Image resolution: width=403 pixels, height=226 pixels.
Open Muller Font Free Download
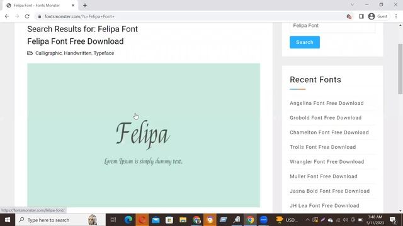[x=324, y=176]
